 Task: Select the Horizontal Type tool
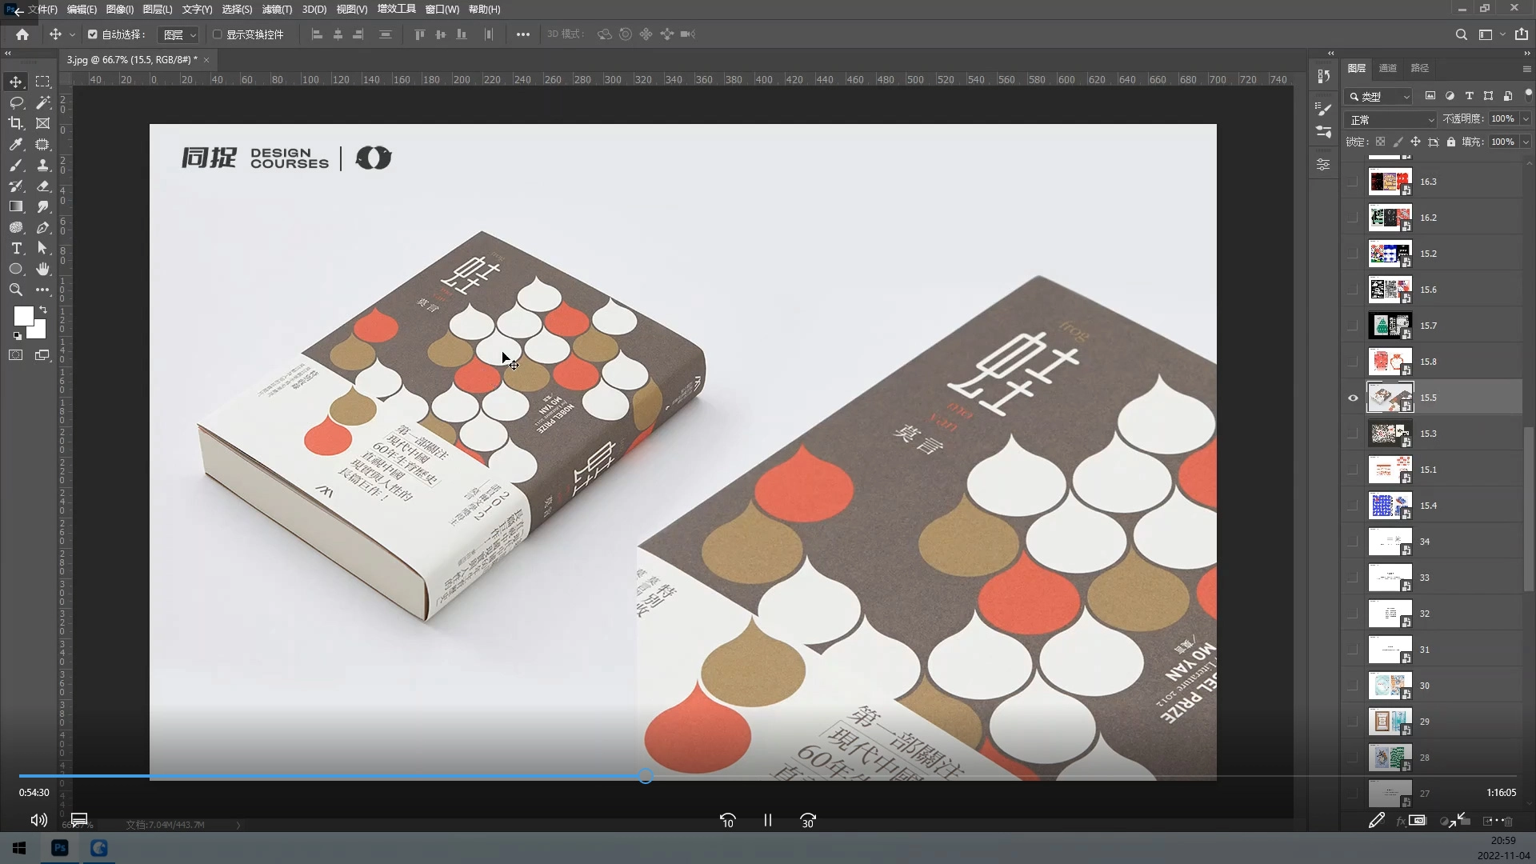pyautogui.click(x=16, y=248)
